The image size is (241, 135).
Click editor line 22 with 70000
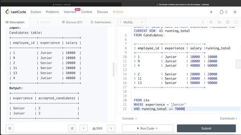coord(186,109)
